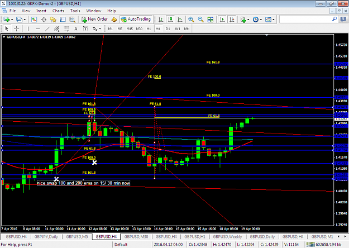The height and width of the screenshot is (248, 349).
Task: Expand the New Chart dropdown arrow
Action: pos(12,20)
